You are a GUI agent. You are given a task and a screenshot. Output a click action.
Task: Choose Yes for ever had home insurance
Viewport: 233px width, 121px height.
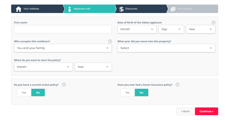(128, 93)
